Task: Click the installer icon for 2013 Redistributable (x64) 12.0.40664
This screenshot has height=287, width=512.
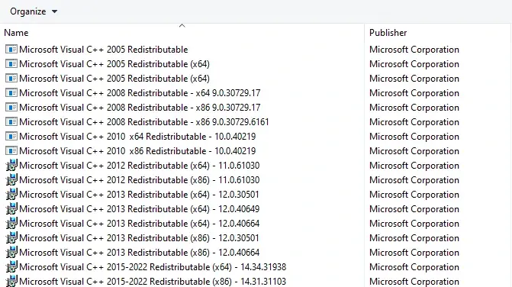Action: click(11, 224)
